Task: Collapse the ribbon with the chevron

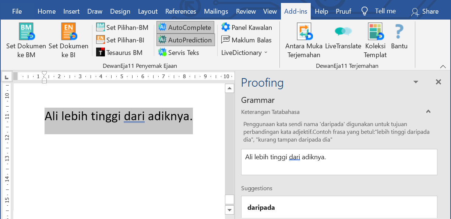Action: 443,66
